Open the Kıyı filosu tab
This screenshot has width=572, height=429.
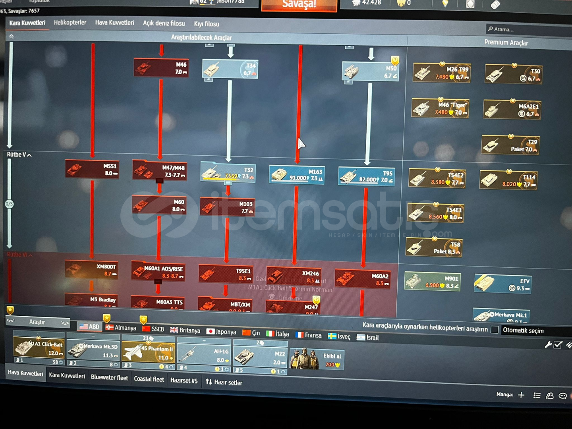(207, 24)
